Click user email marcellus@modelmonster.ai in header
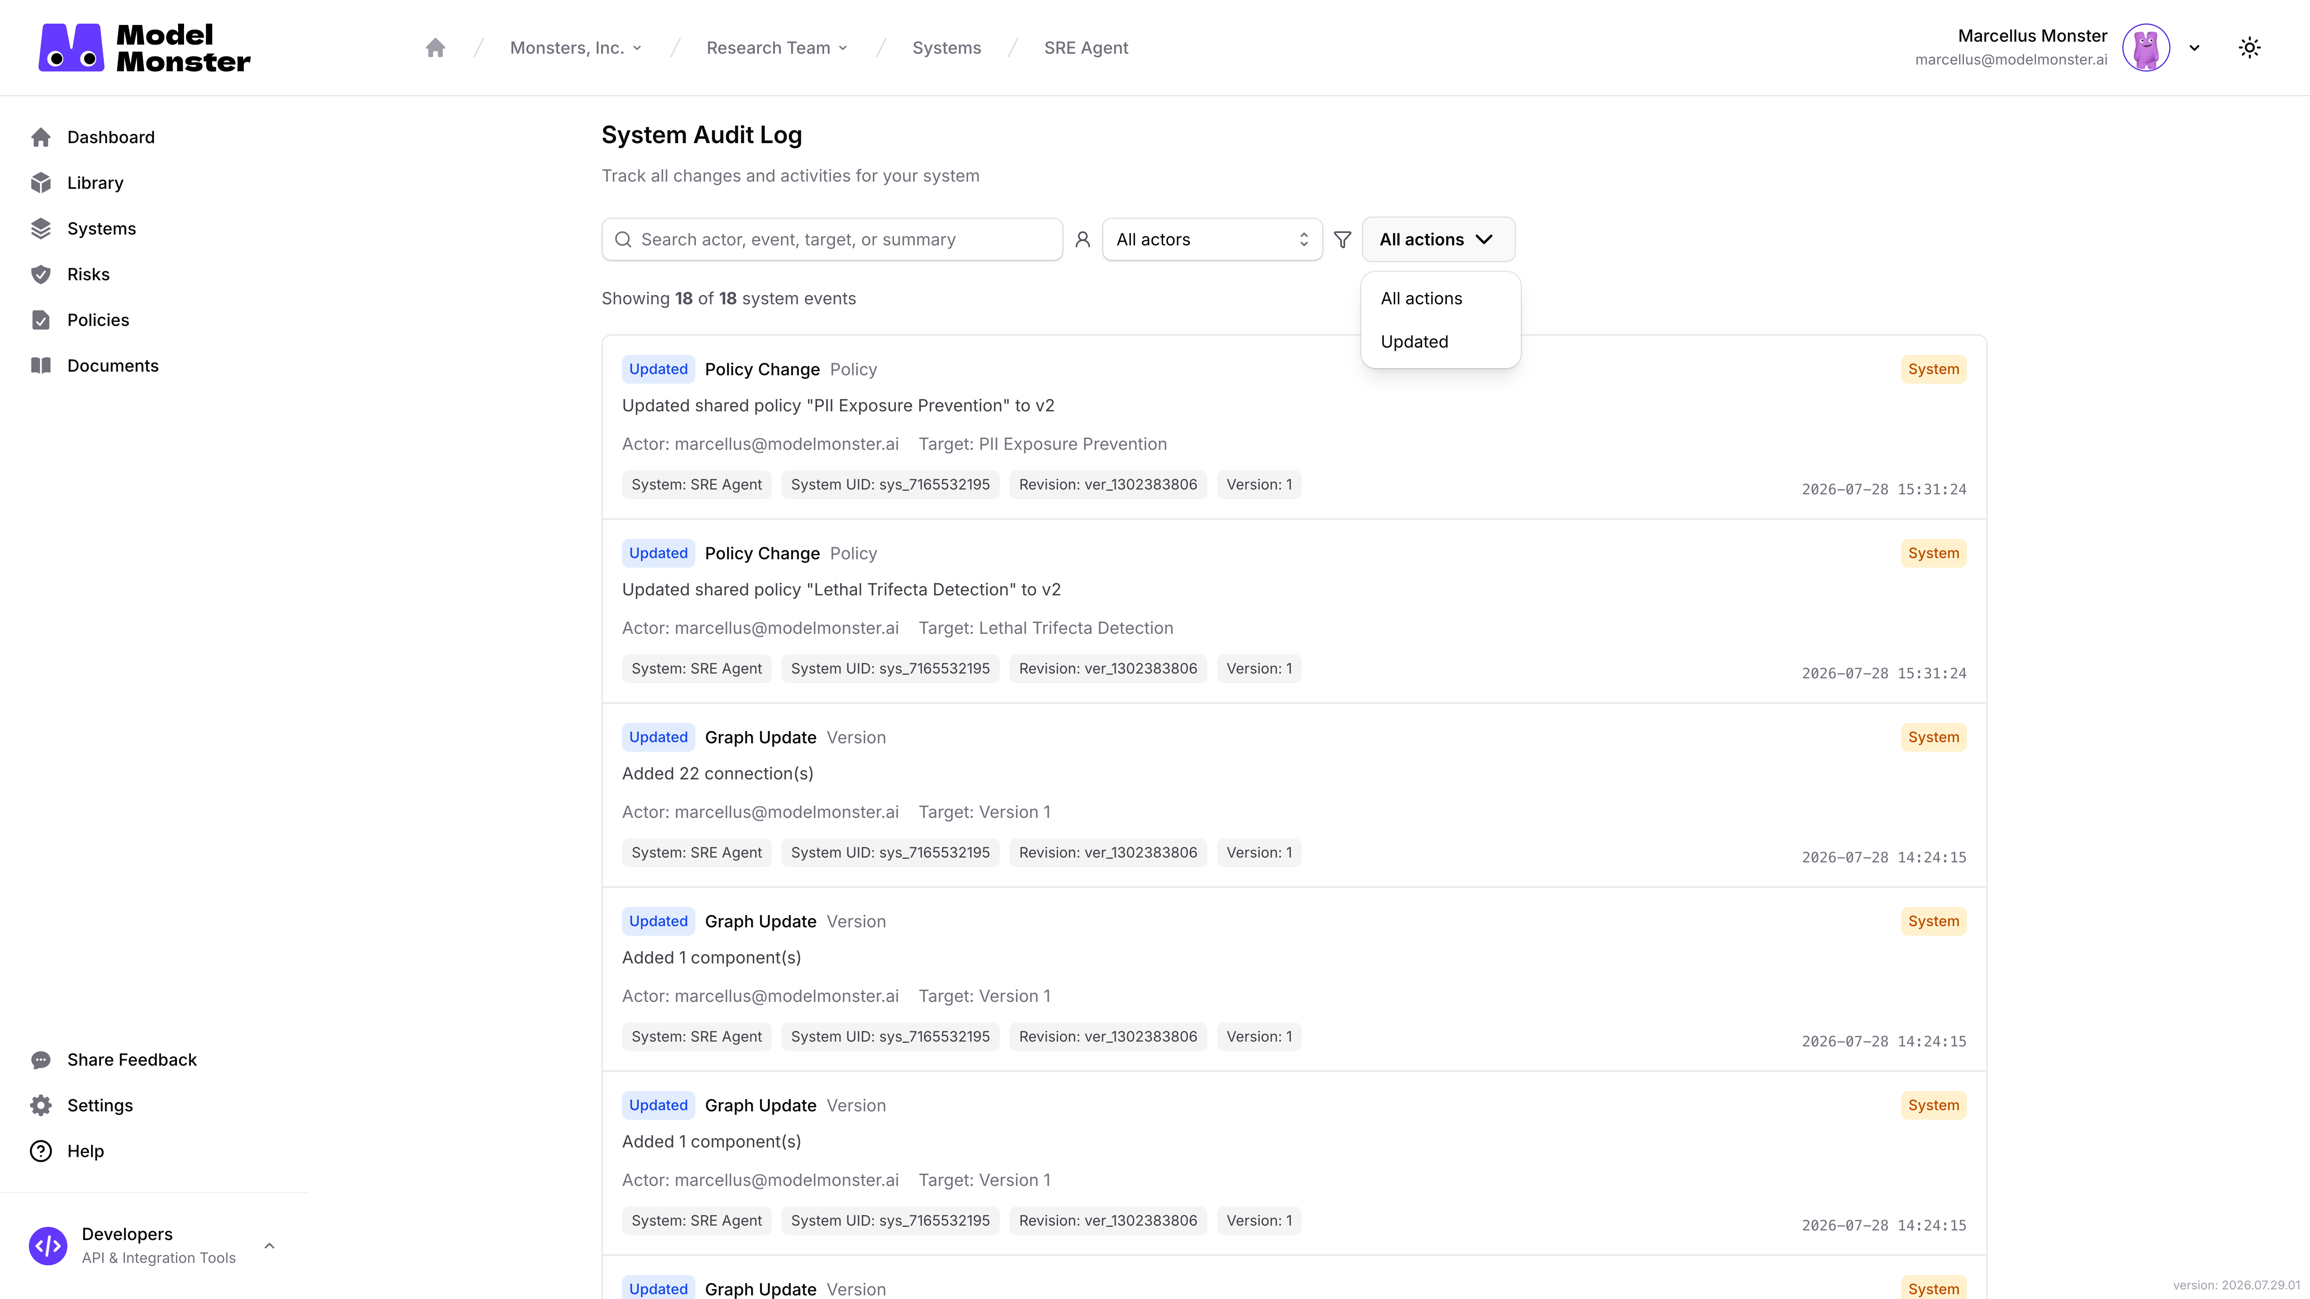 point(2010,60)
